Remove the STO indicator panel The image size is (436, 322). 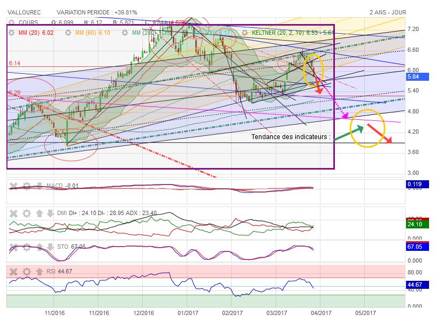pyautogui.click(x=13, y=247)
